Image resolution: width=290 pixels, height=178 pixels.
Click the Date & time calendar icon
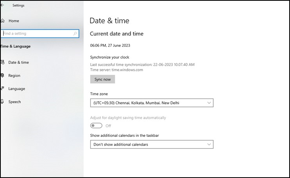click(x=2, y=62)
